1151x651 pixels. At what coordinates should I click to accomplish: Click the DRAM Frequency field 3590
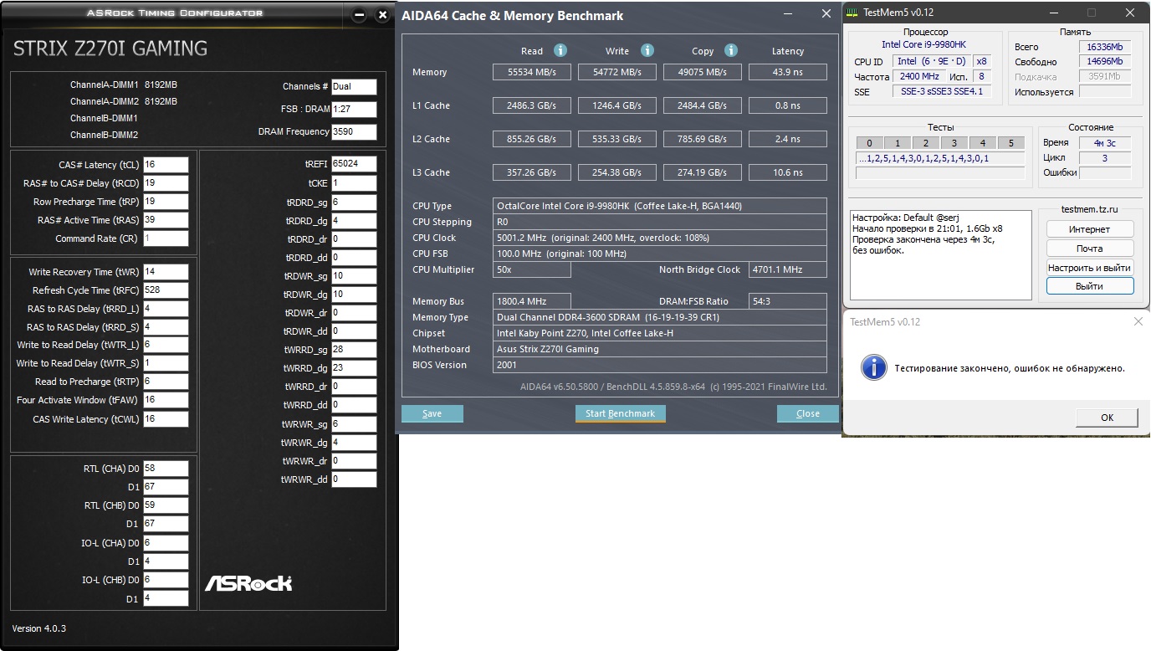point(354,131)
